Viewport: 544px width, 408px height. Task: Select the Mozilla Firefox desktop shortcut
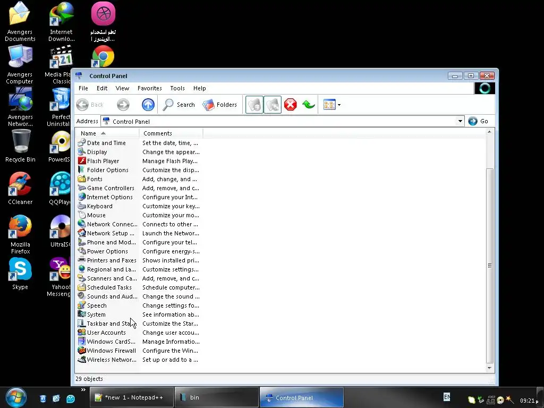tap(20, 234)
